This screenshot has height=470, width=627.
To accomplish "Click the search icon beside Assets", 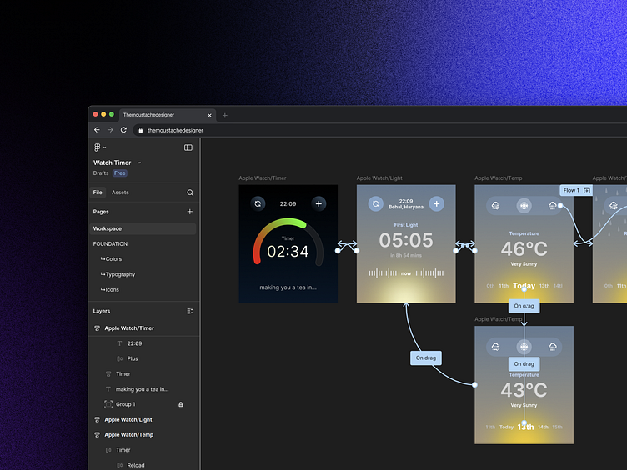I will pos(190,192).
